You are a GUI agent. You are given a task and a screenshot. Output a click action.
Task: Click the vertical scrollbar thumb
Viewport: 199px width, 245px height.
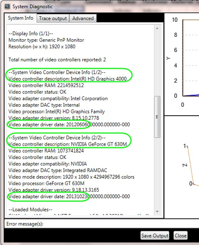(x=157, y=117)
